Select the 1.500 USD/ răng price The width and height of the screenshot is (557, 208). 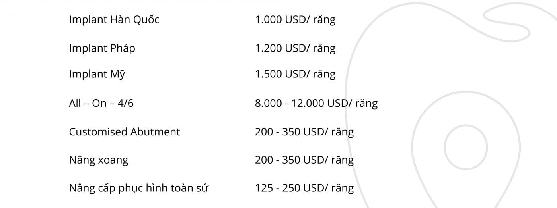pyautogui.click(x=295, y=74)
